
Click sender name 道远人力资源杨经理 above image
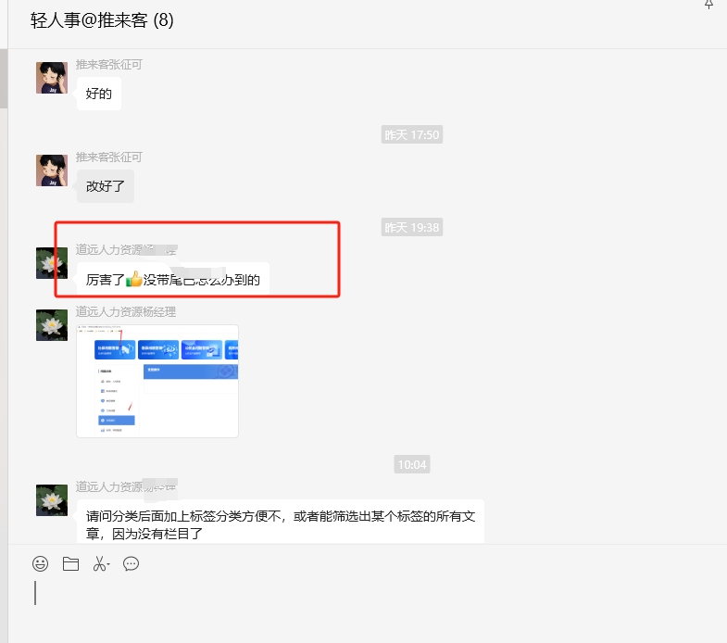coord(126,312)
